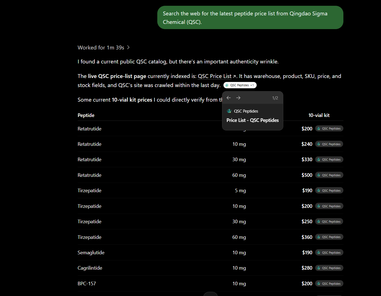Click the Semaglutide peptide name

click(91, 253)
